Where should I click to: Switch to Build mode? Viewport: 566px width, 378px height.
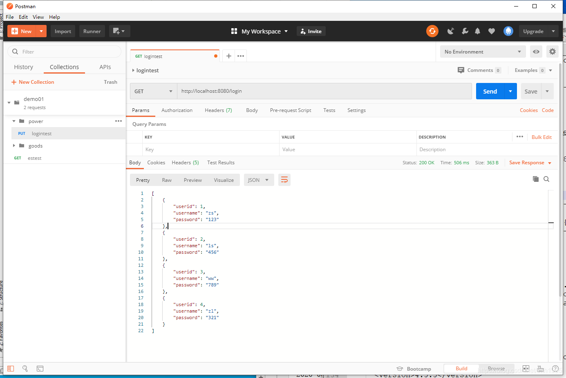click(461, 369)
